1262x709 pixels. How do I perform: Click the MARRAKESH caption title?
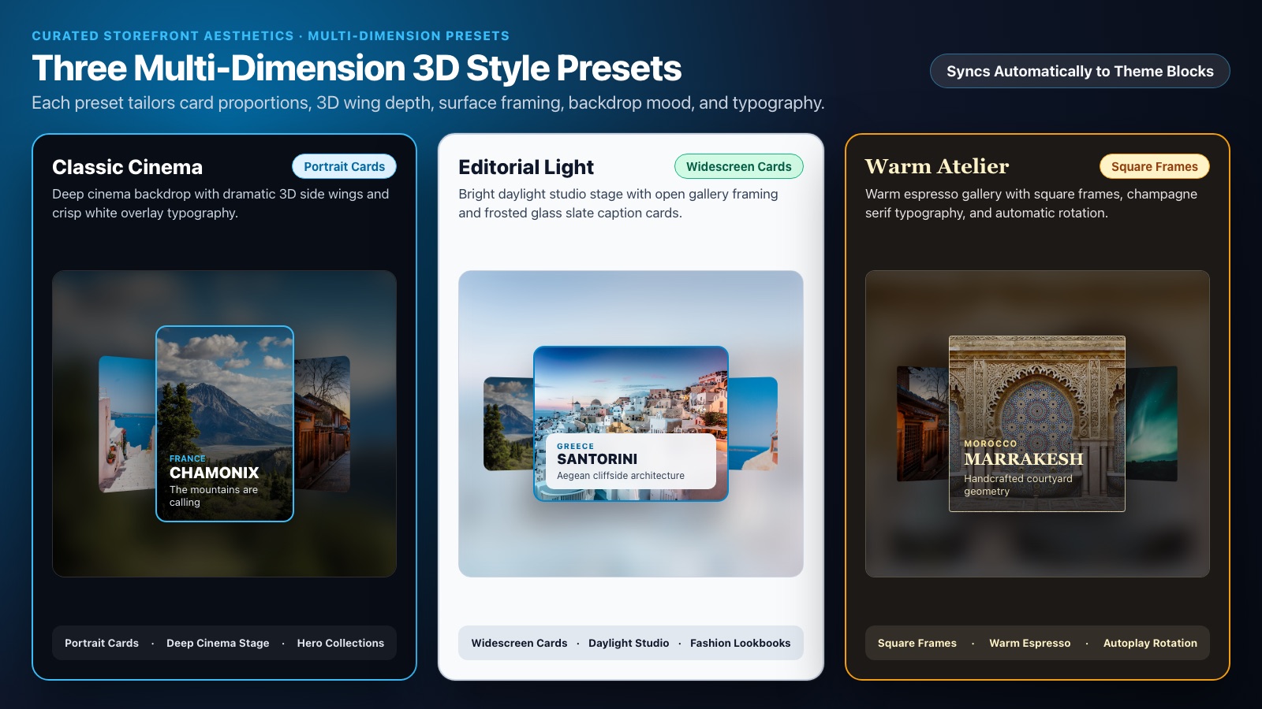point(1024,459)
